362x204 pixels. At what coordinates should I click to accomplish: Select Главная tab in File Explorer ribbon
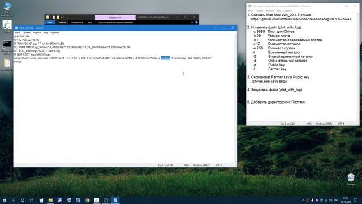62,23
